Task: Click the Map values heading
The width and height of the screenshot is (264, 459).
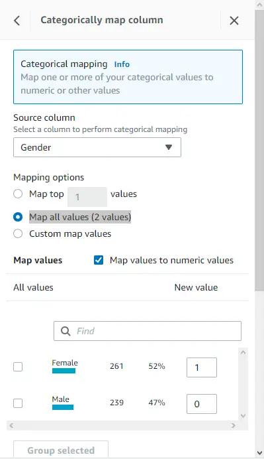Action: [38, 260]
